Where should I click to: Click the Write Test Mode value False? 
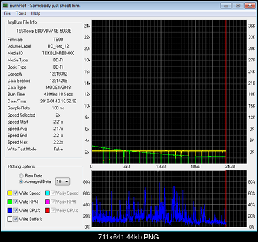[x=58, y=149]
